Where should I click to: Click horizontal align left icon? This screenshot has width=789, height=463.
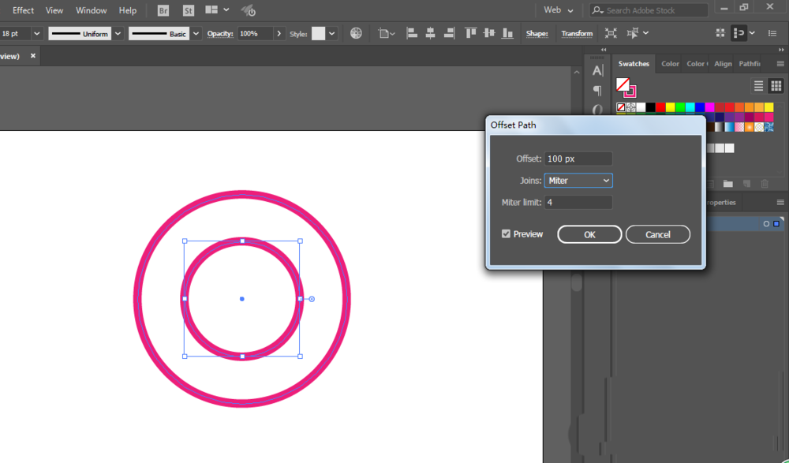point(412,34)
